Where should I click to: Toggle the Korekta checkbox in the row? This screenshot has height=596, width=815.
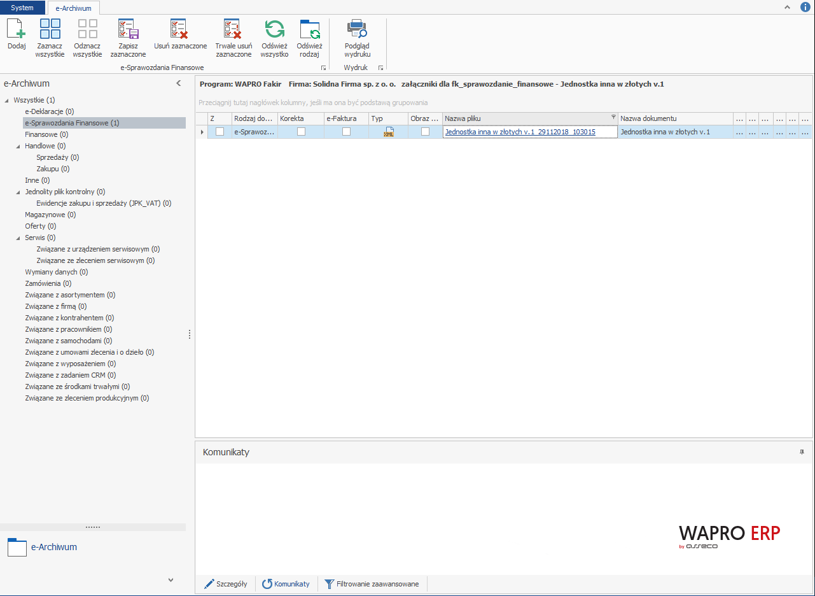[x=301, y=132]
